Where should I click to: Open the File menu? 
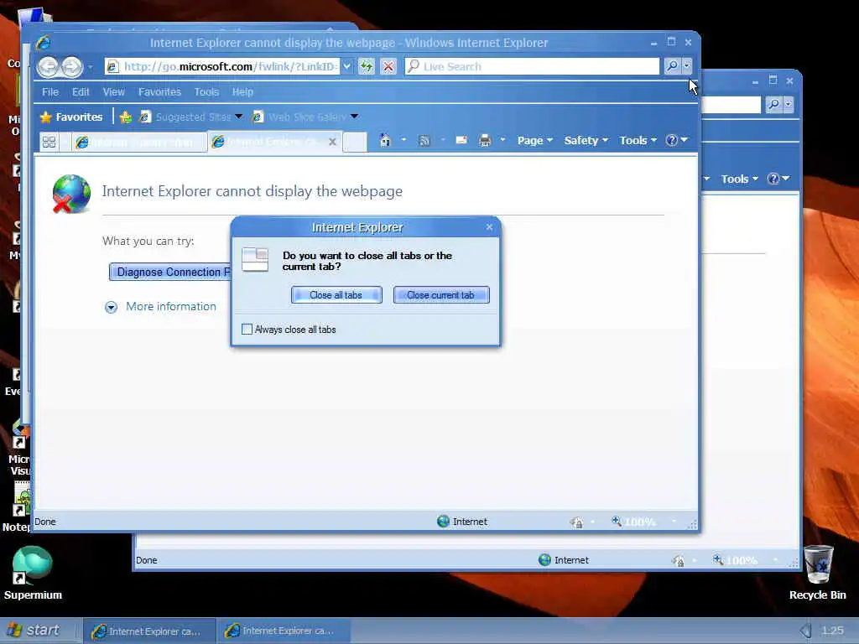point(50,92)
